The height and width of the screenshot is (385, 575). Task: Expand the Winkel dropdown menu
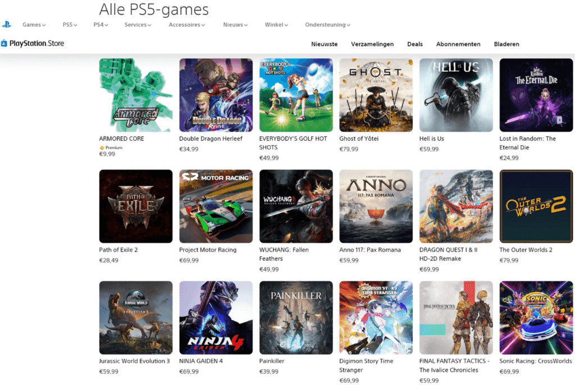click(x=276, y=25)
